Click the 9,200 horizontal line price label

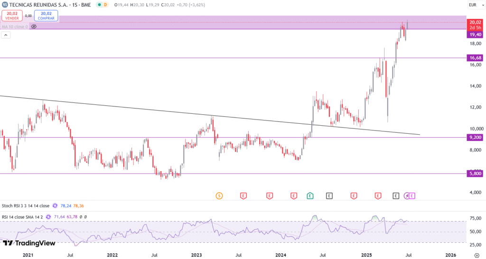tap(475, 138)
